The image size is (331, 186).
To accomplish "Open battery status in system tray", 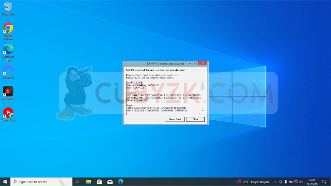I will pyautogui.click(x=291, y=182).
